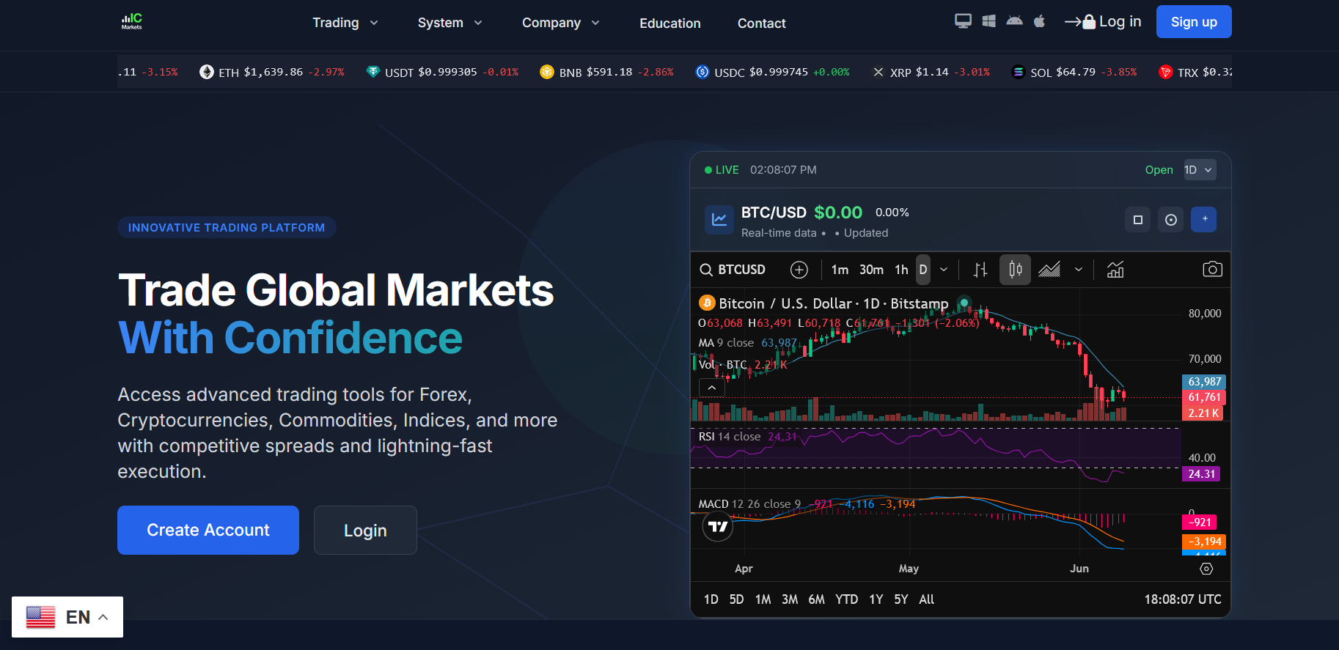Click the Sign up button
Screen dimensions: 1339x650
pos(1194,21)
